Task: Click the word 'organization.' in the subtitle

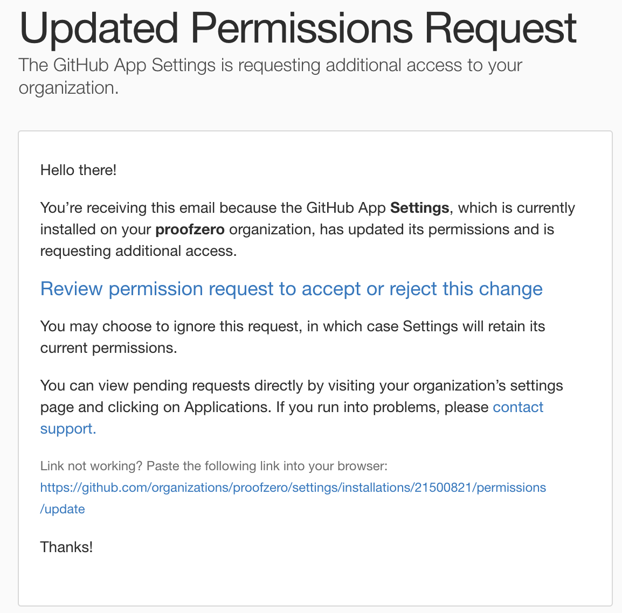Action: pyautogui.click(x=68, y=88)
